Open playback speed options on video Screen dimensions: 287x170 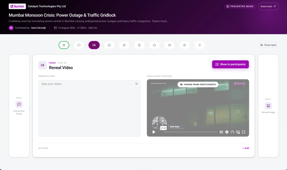coord(233,132)
